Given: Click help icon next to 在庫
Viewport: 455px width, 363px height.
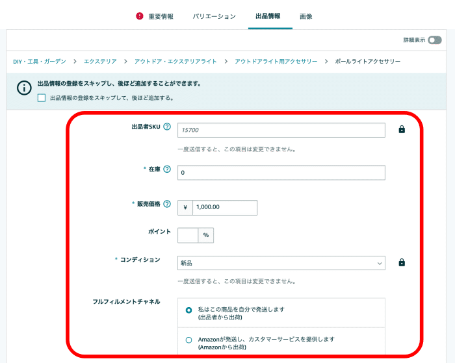Looking at the screenshot, I should [x=167, y=169].
